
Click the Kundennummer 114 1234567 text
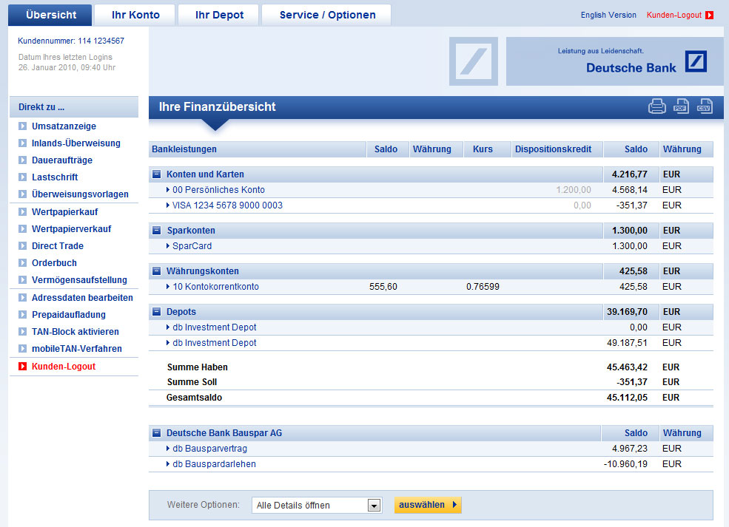[x=71, y=41]
